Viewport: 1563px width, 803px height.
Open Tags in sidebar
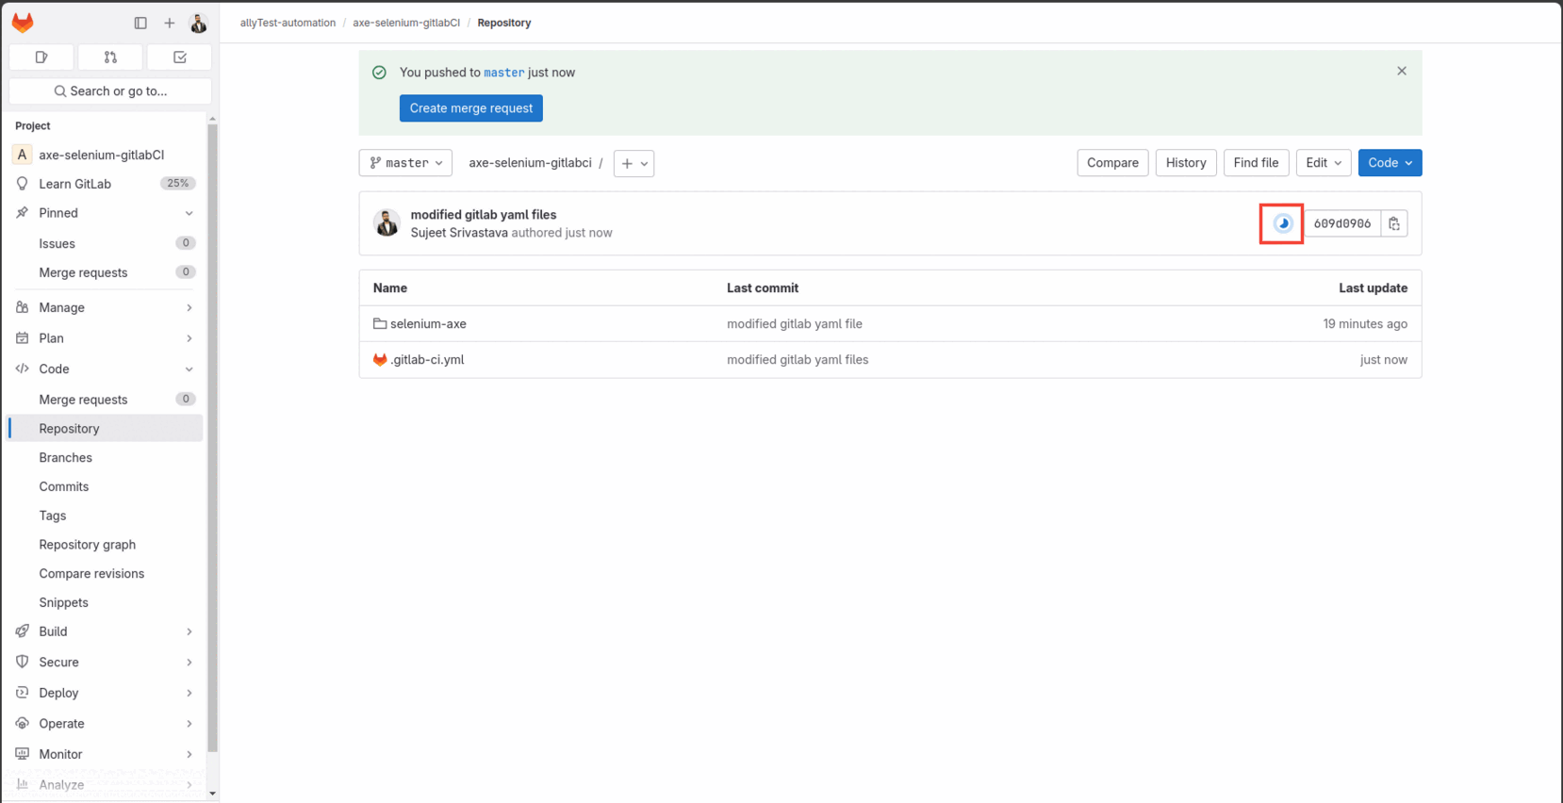click(106, 516)
